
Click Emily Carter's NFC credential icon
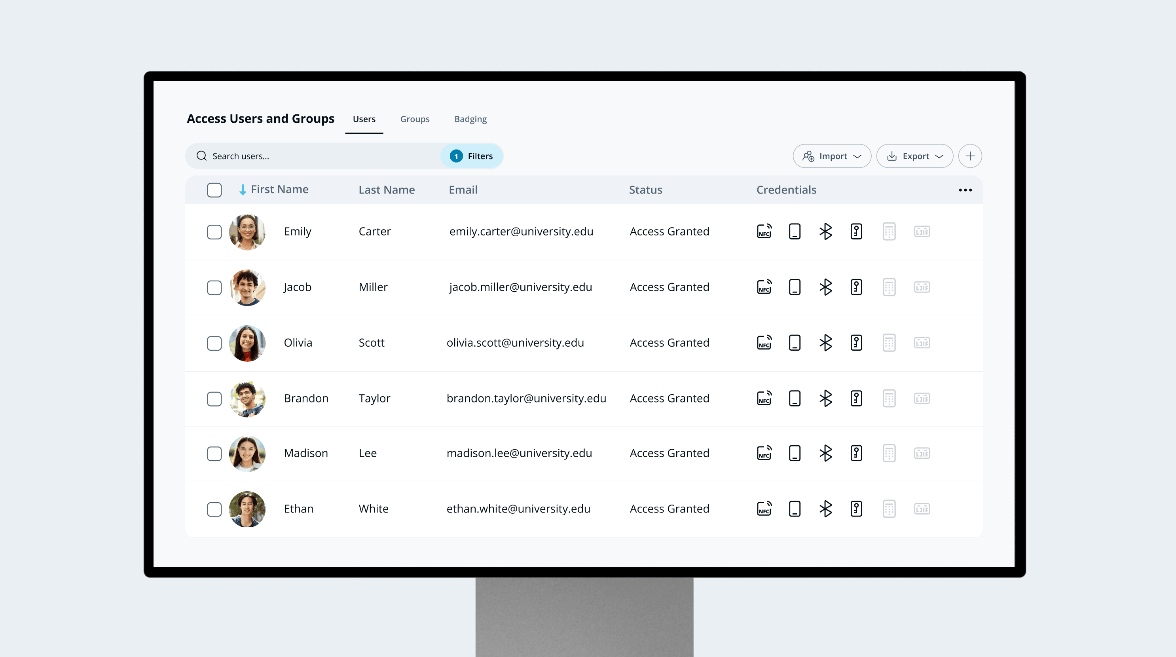(764, 232)
